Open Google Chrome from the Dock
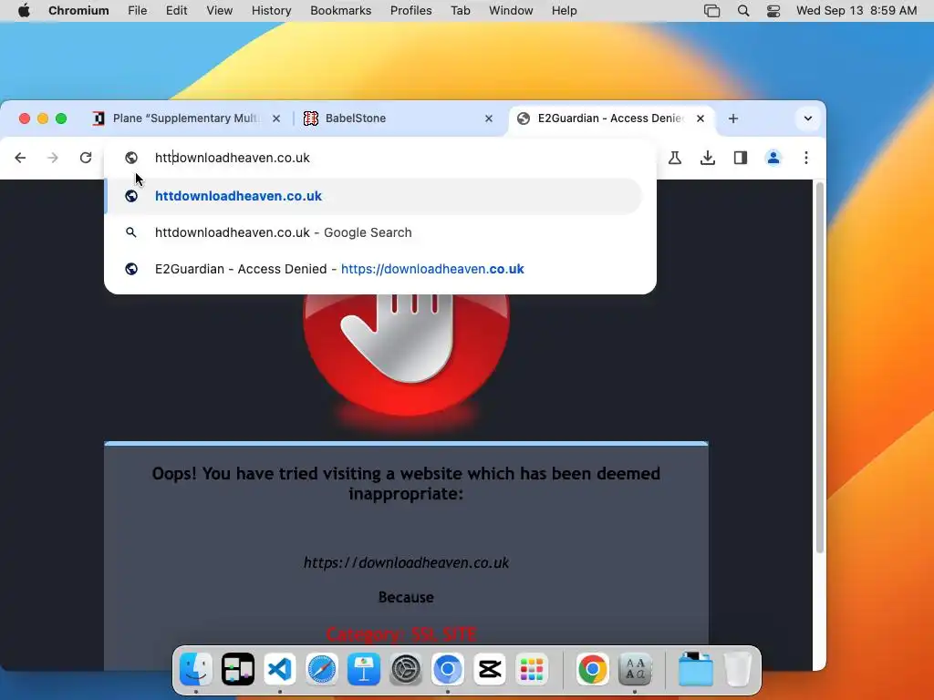Screen dimensions: 934x700 coord(593,669)
